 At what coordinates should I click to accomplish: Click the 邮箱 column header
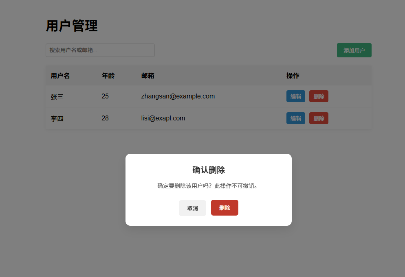148,76
